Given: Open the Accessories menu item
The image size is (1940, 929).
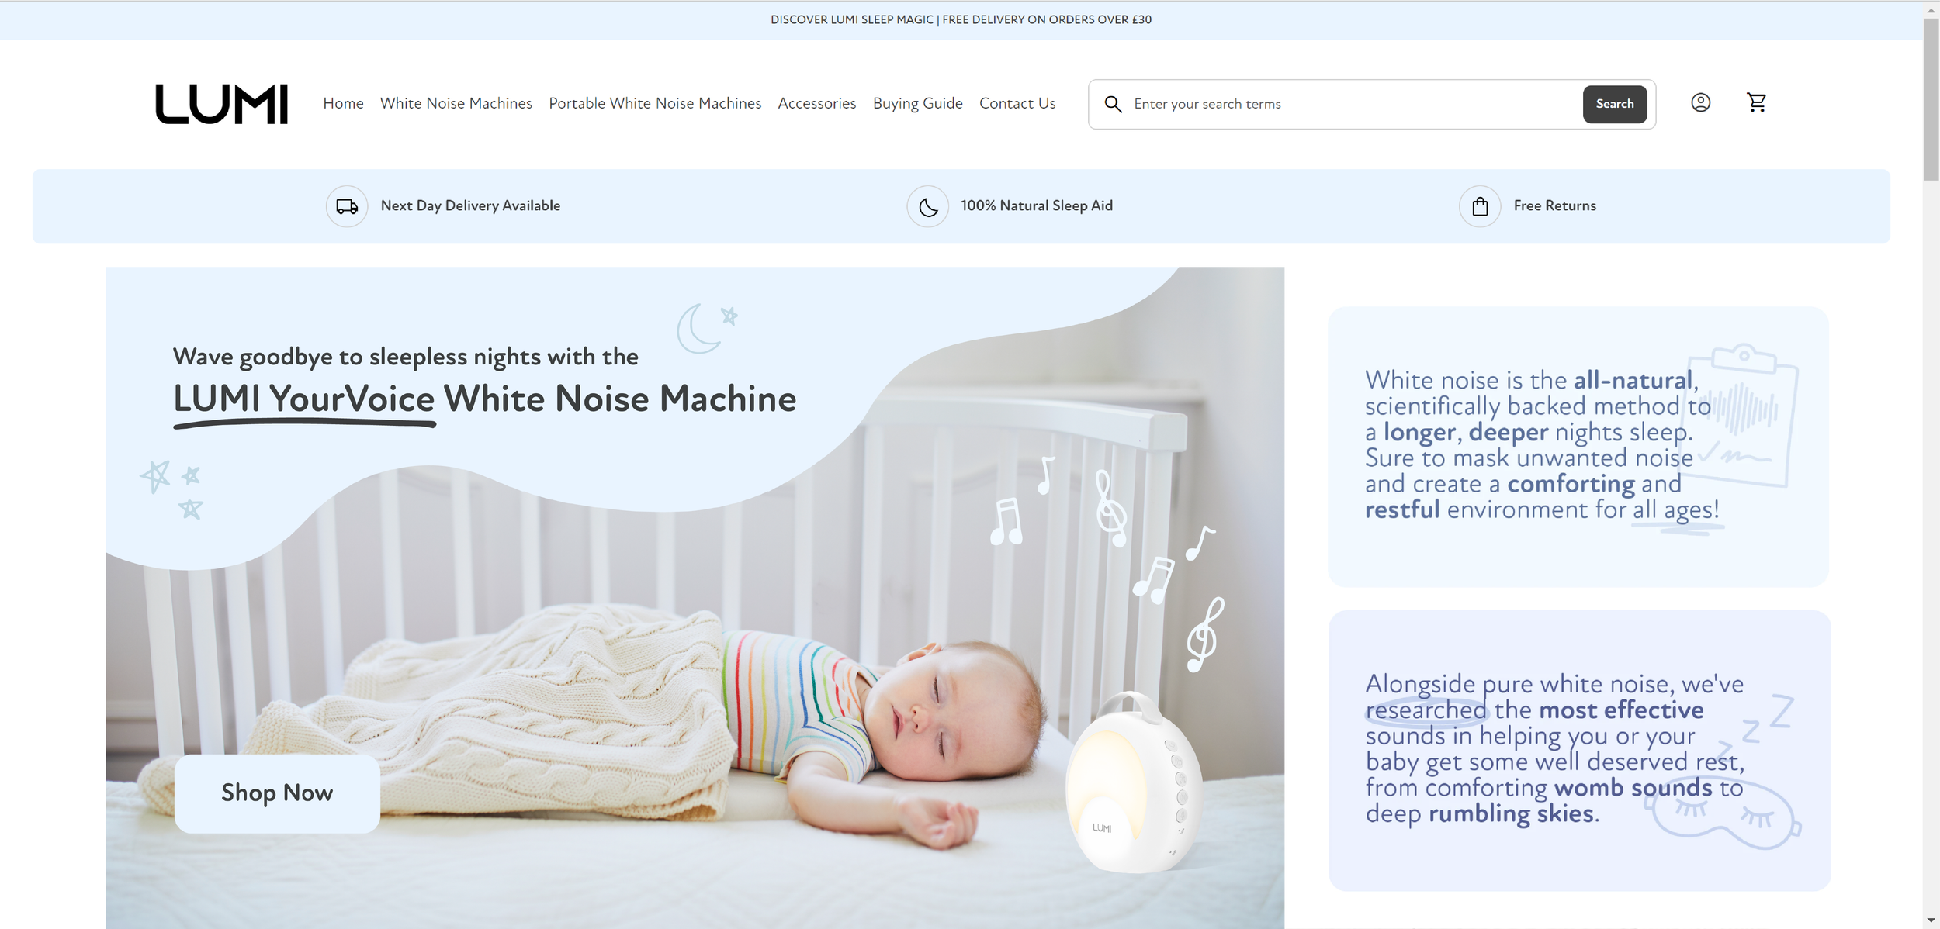Looking at the screenshot, I should (817, 103).
